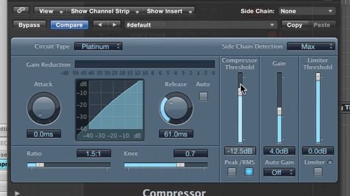Open Side Chain Detection Max selector
The width and height of the screenshot is (350, 196).
(311, 46)
